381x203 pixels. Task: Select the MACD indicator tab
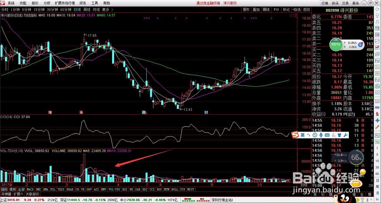pyautogui.click(x=30, y=189)
